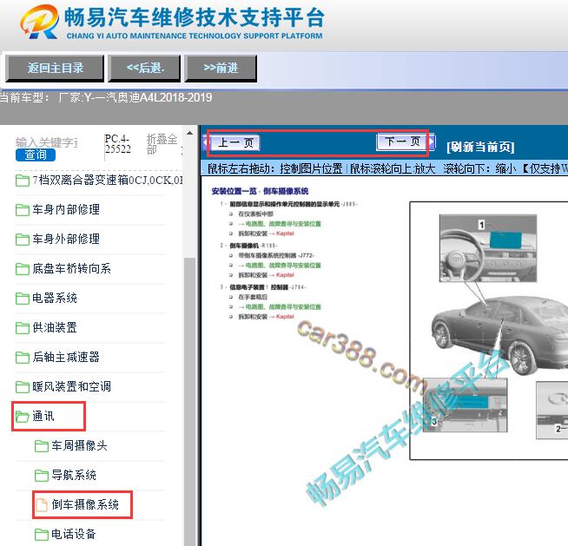Click the [刷新当前页] refresh link

[480, 147]
